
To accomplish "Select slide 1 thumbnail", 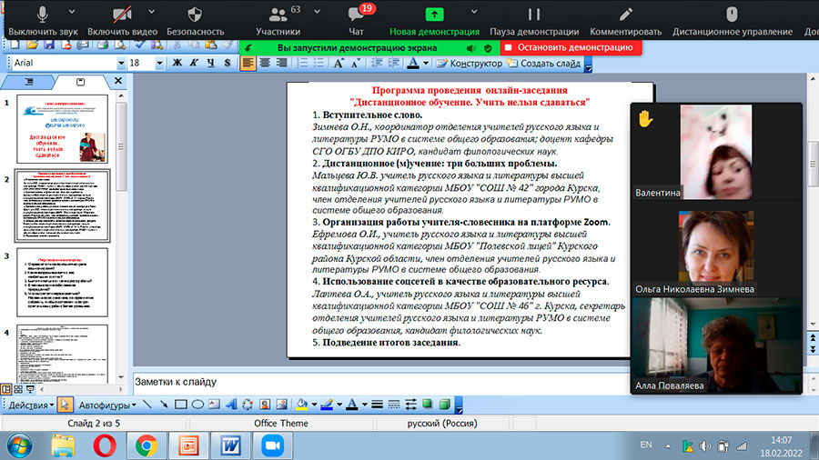I will pos(62,129).
